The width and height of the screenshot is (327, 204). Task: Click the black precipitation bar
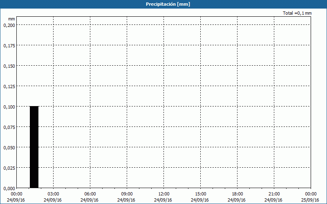34,147
